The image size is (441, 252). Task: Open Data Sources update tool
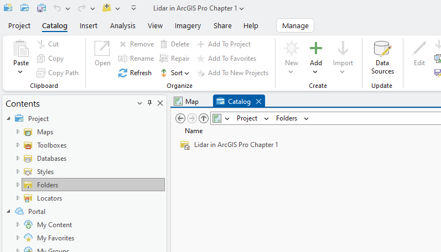click(x=382, y=57)
